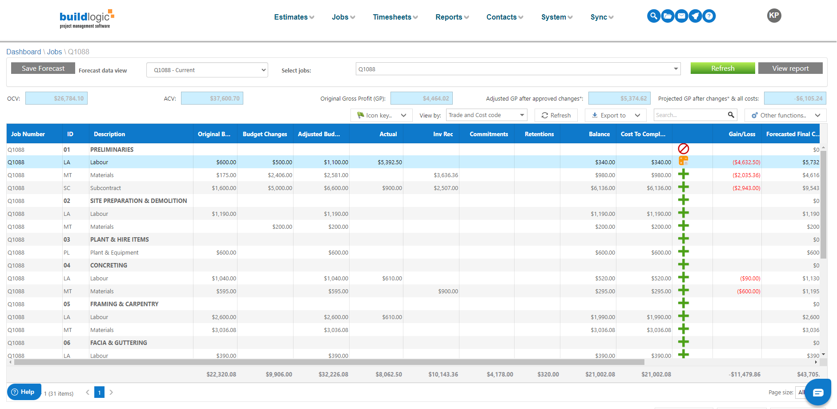Screen dimensions: 837x409
Task: Run the grid search magnifier icon
Action: point(731,114)
